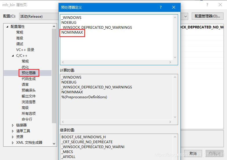The height and width of the screenshot is (160, 227).
Task: Click left arrow of definitions edit box horizontal scrollbar
Action: point(63,62)
